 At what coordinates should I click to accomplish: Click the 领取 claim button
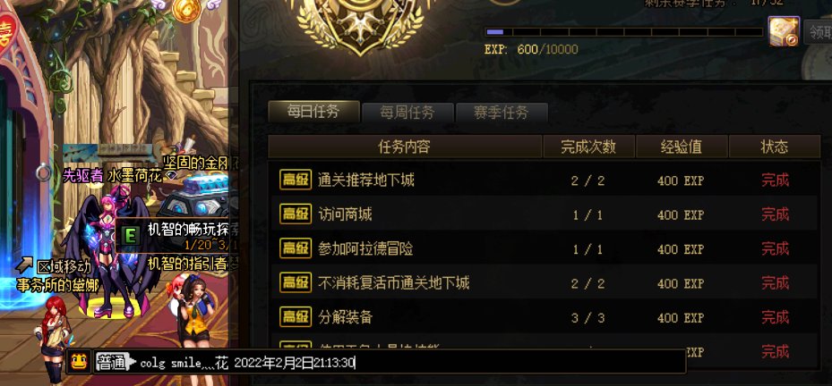818,32
